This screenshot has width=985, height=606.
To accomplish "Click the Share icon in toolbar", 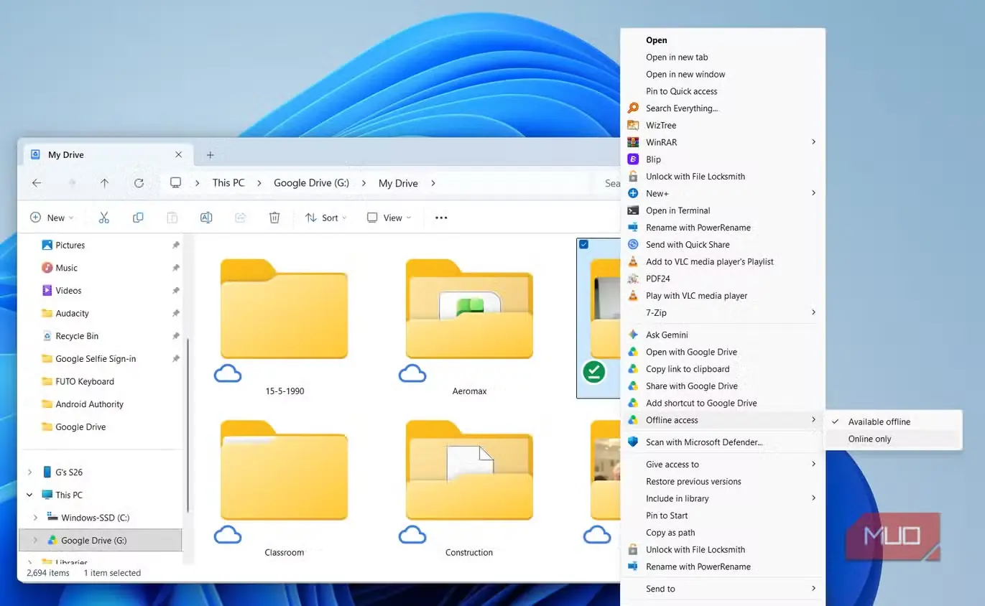I will 241,218.
